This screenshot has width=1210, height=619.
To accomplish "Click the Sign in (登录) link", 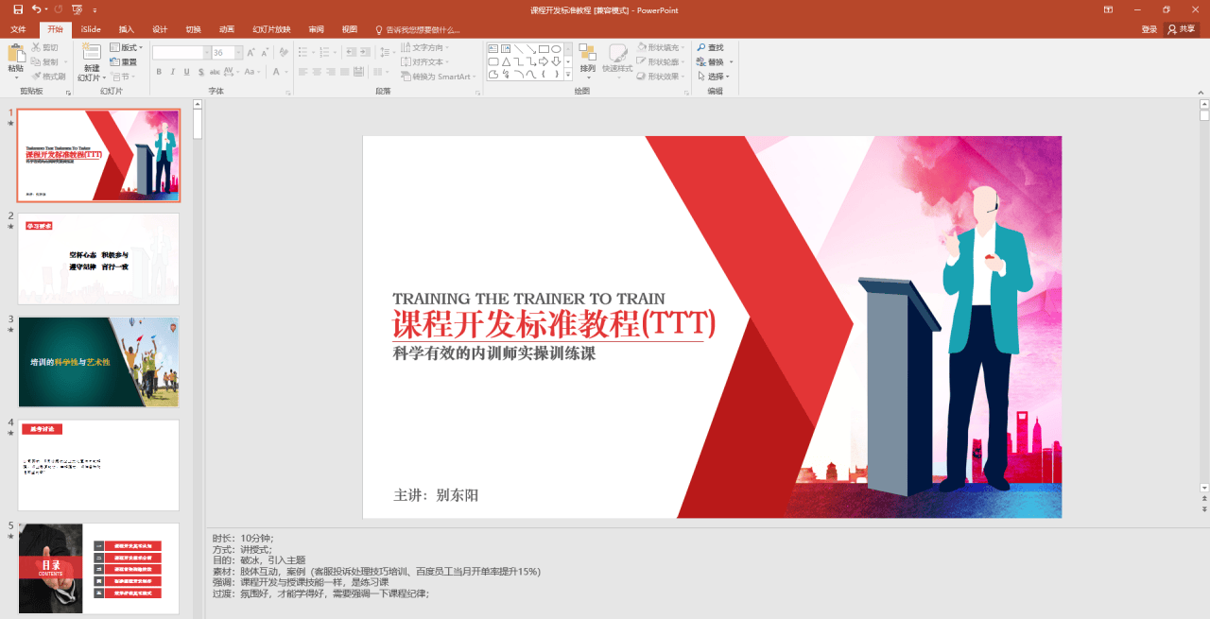I will tap(1149, 29).
